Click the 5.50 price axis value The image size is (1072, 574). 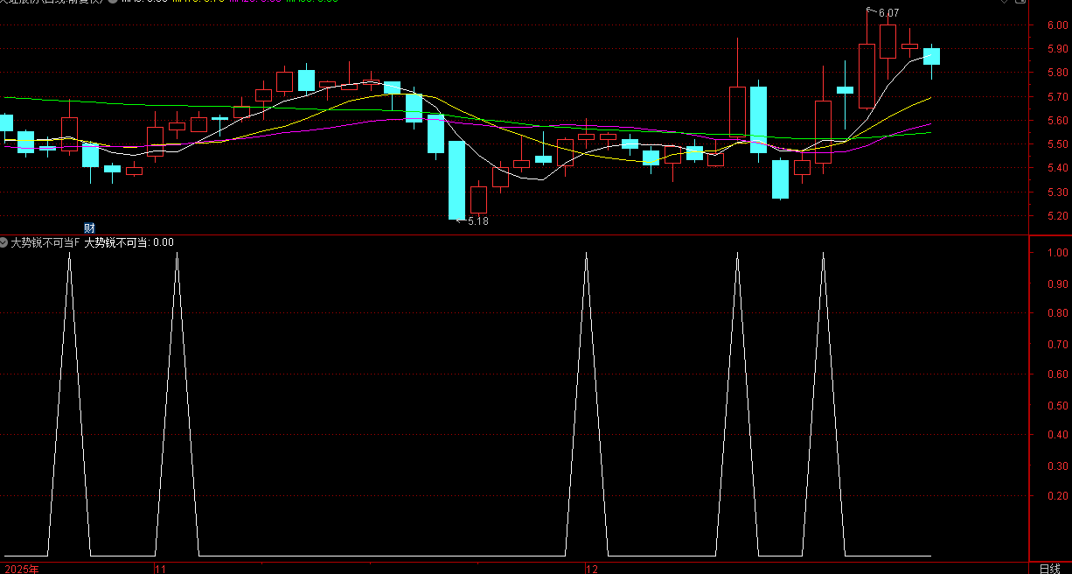tap(1058, 144)
